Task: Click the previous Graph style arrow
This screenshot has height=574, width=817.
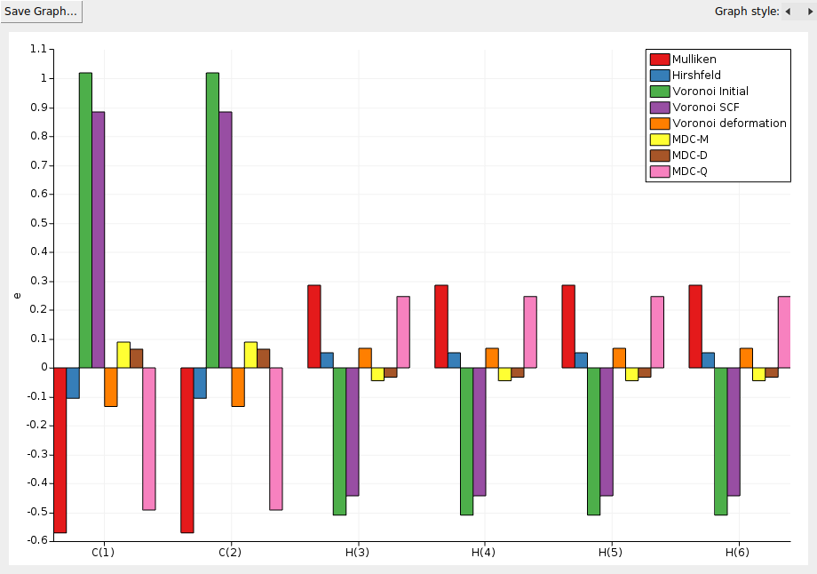Action: tap(788, 12)
